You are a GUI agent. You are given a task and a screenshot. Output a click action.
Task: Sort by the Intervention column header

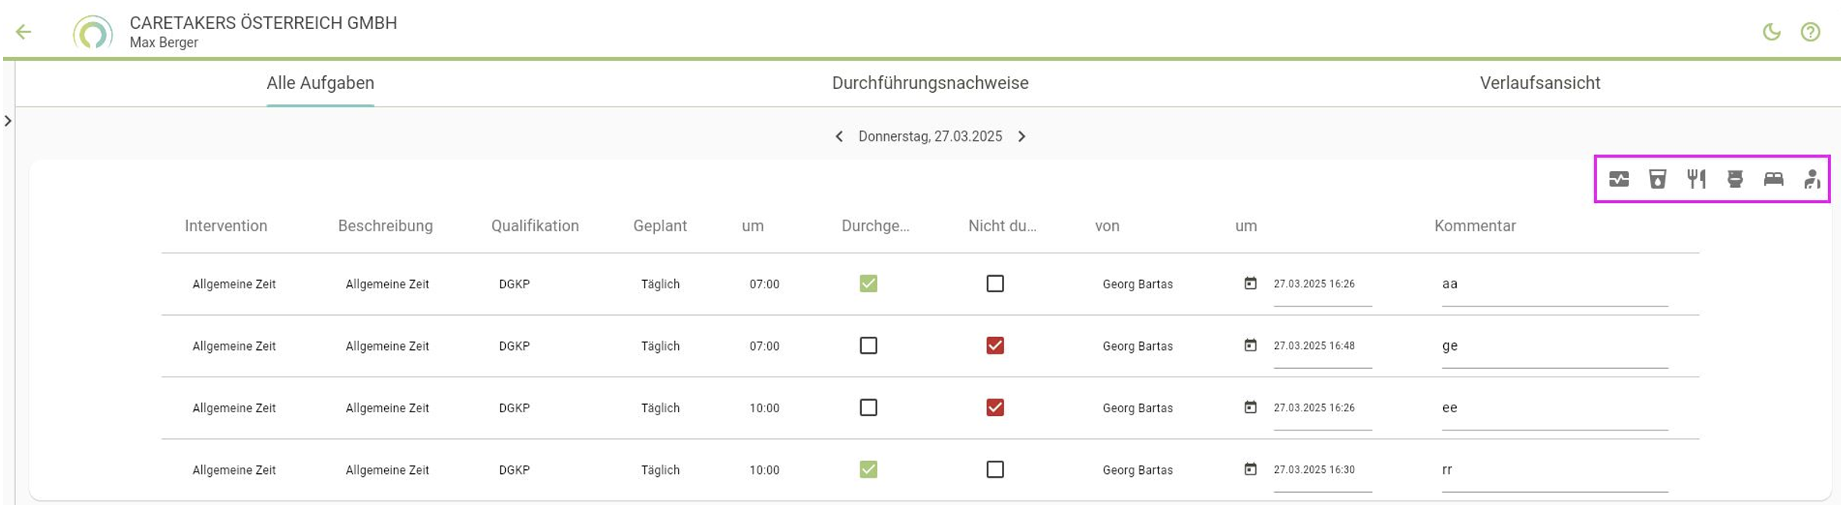point(226,226)
